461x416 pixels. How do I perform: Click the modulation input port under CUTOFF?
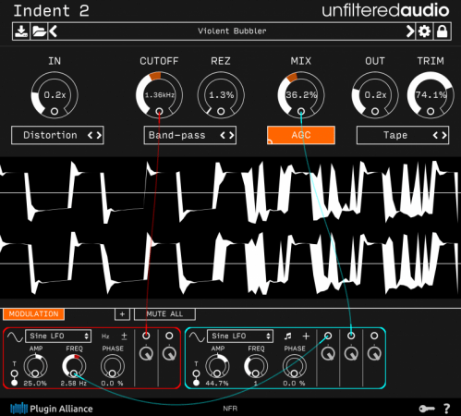coord(159,111)
